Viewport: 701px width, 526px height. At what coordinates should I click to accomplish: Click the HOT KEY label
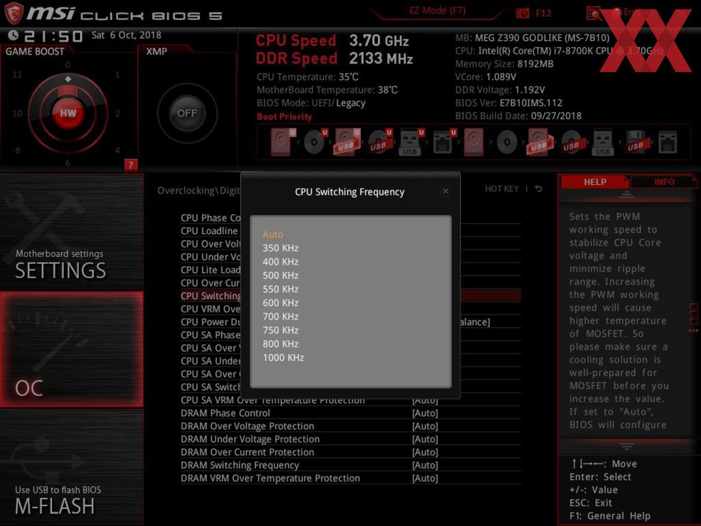[x=502, y=189]
